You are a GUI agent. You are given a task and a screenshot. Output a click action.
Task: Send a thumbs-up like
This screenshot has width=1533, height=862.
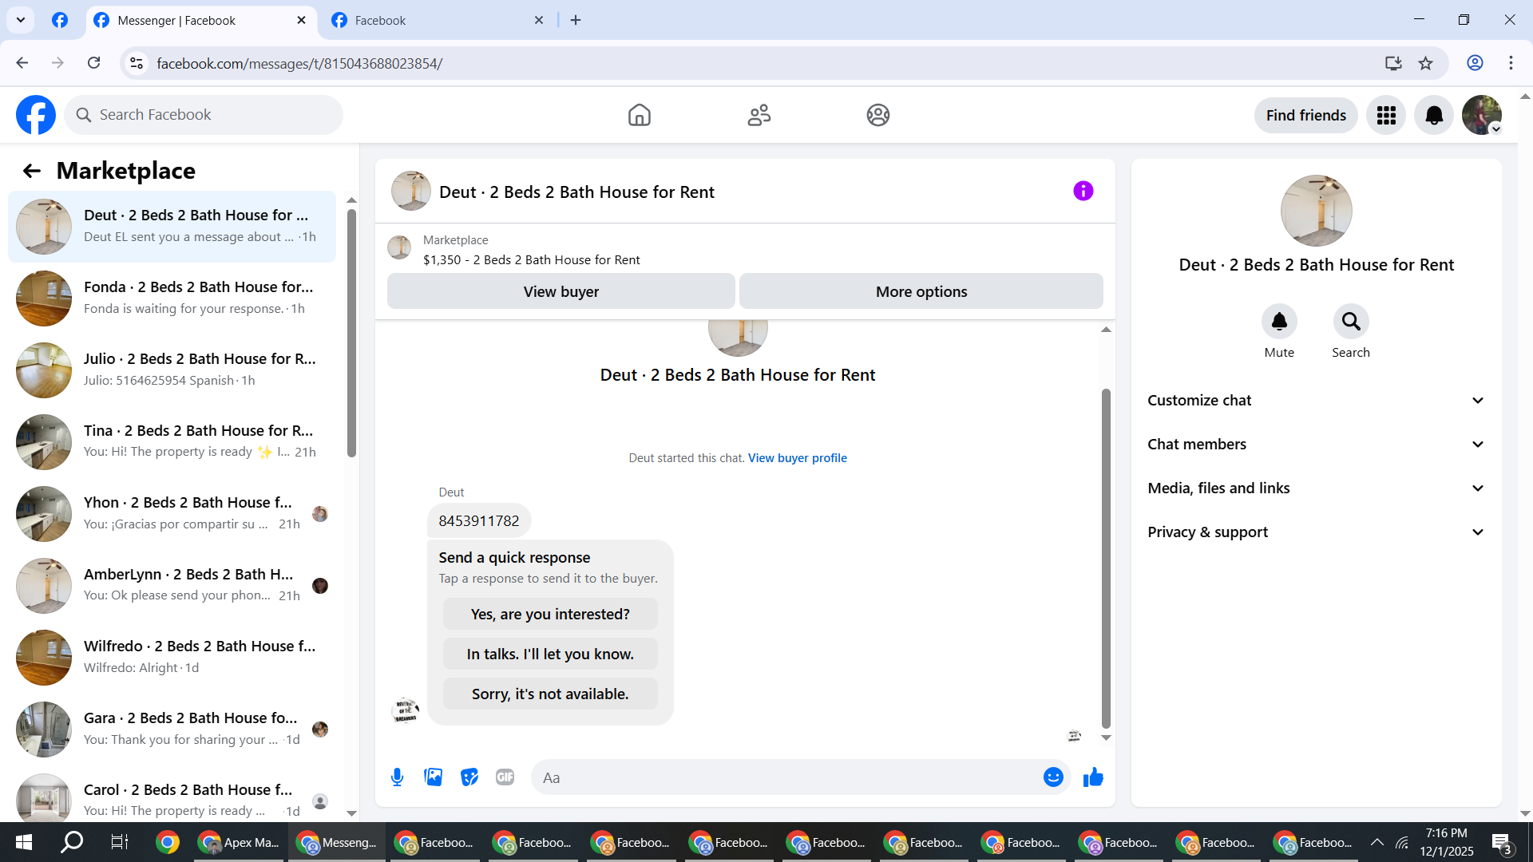(x=1093, y=777)
